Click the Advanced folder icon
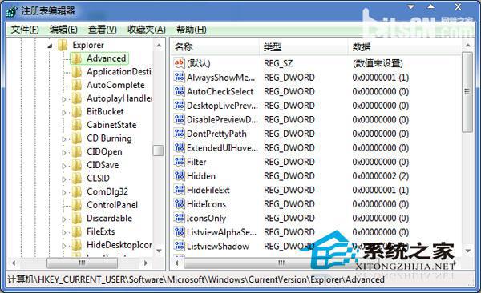Viewport: 481px width, 293px height. 77,58
